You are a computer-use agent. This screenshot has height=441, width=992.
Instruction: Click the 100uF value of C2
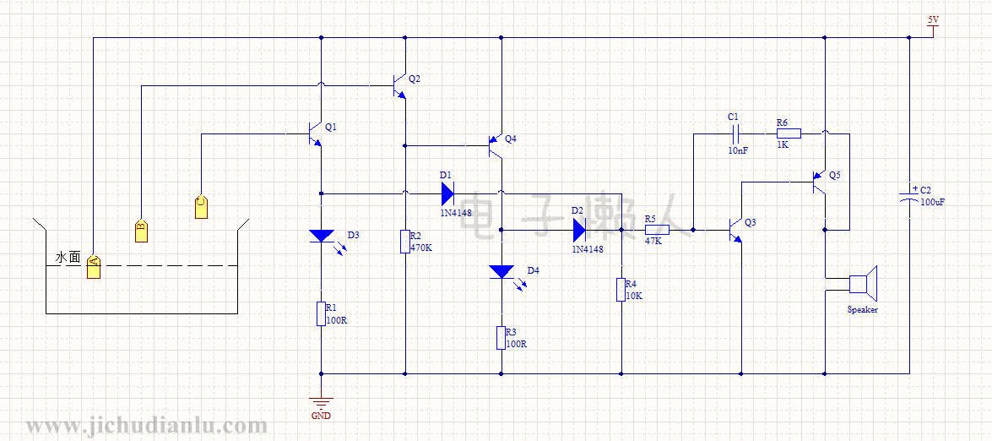click(x=934, y=202)
